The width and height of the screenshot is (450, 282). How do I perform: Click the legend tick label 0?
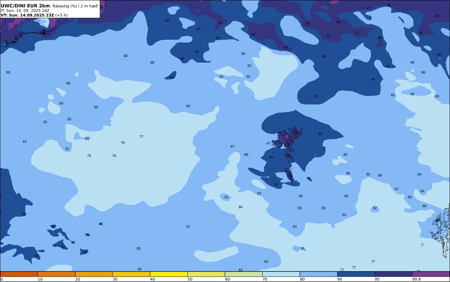coord(1,279)
